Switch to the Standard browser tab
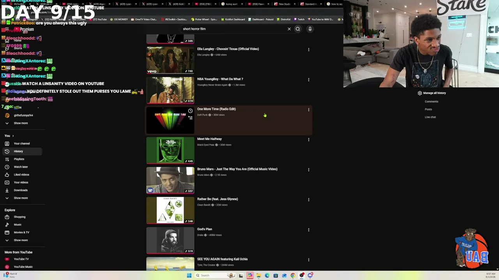The height and width of the screenshot is (280, 499). 311,4
